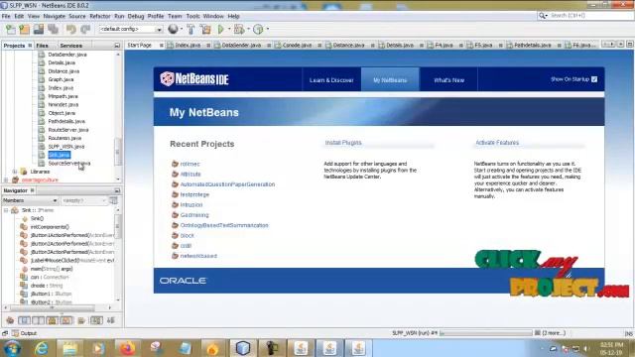Open the Refactor menu
Image resolution: width=635 pixels, height=357 pixels.
[99, 16]
